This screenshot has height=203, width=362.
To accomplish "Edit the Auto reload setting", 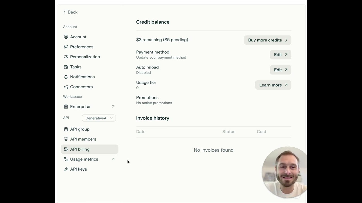I will pos(281,70).
